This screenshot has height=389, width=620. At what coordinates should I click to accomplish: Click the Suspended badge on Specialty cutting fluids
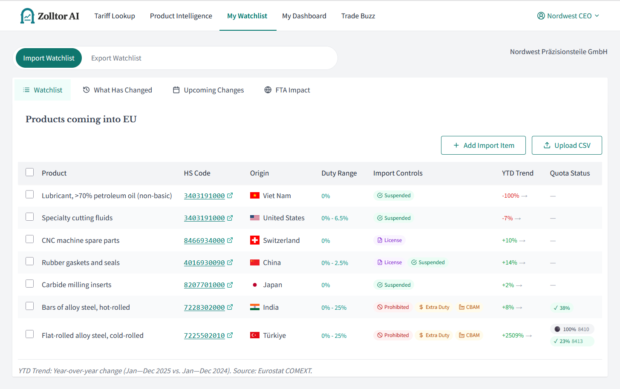[x=394, y=218]
